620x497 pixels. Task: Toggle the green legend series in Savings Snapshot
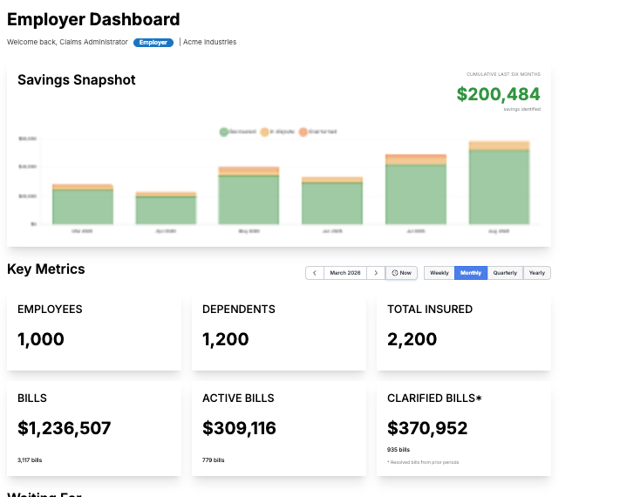[x=238, y=132]
